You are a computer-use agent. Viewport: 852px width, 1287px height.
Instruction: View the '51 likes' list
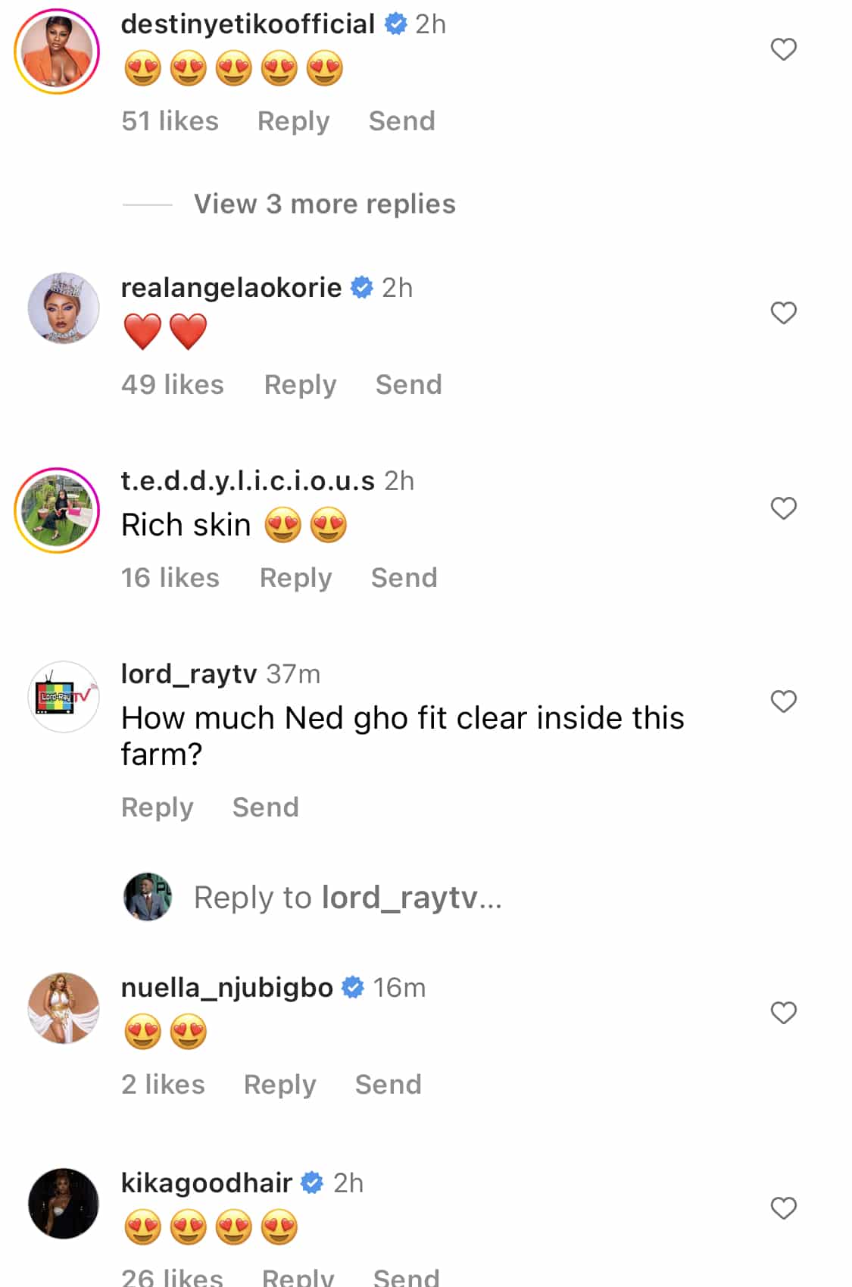[170, 121]
